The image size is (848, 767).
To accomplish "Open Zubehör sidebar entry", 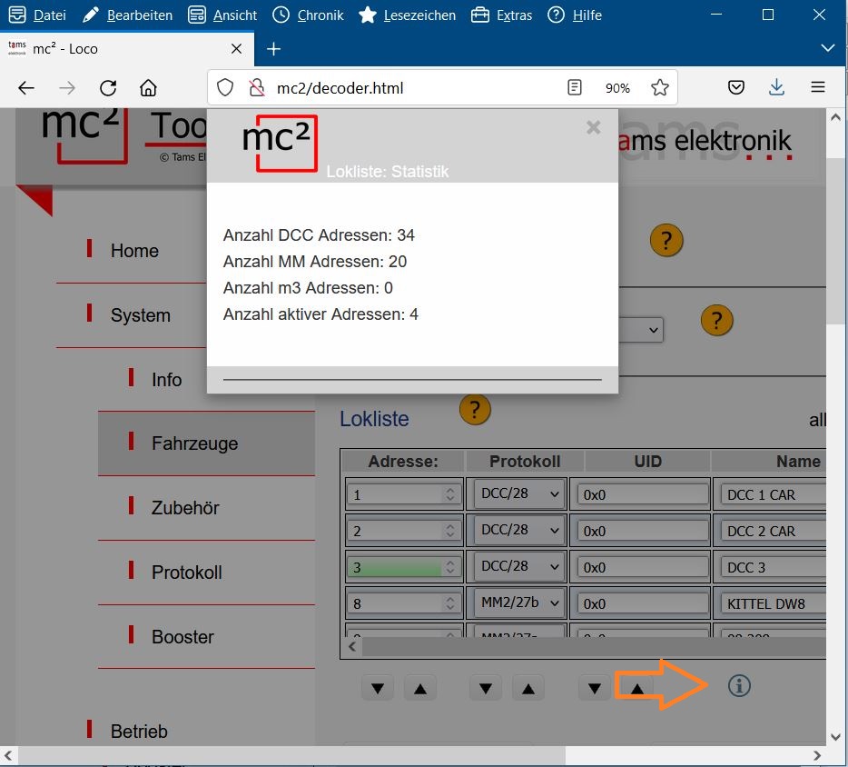I will (185, 508).
